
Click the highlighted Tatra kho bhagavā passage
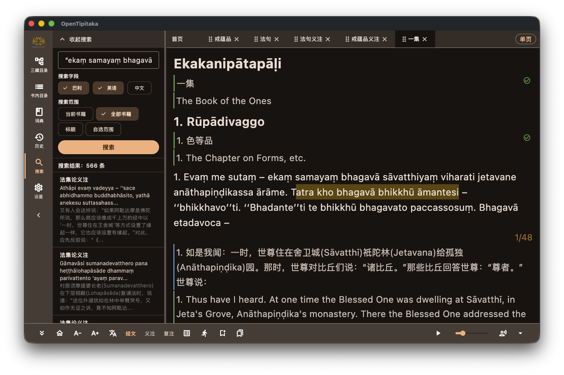tap(377, 192)
